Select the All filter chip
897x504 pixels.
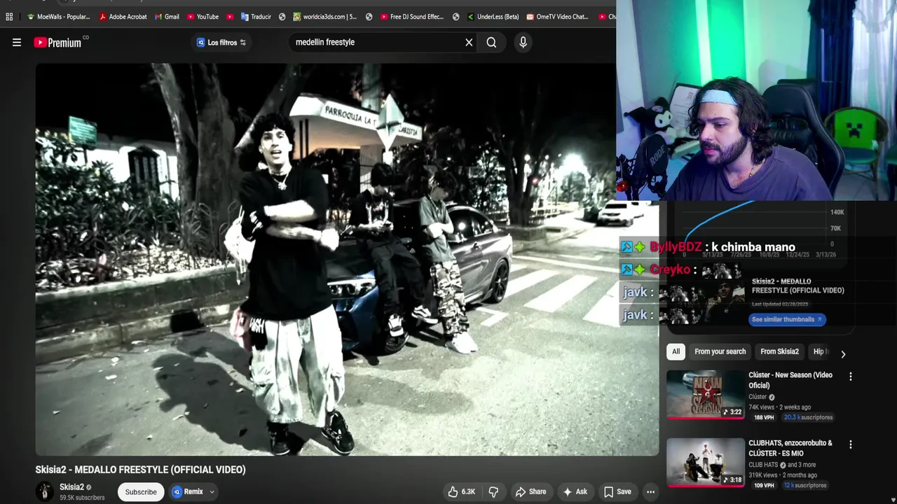[676, 351]
